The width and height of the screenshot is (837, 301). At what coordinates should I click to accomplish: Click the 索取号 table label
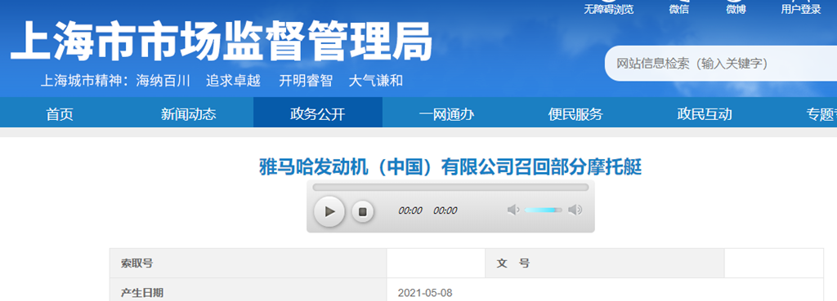[x=137, y=263]
